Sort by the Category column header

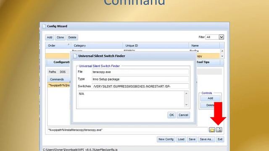97,46
